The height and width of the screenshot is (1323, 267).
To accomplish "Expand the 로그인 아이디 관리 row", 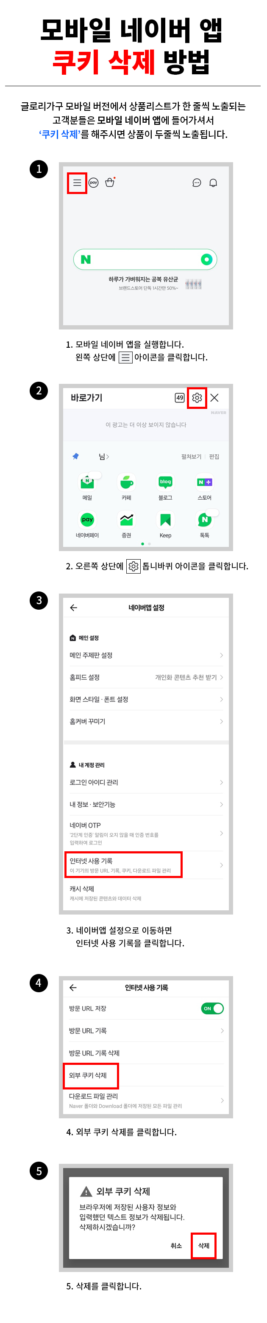I will 146,783.
